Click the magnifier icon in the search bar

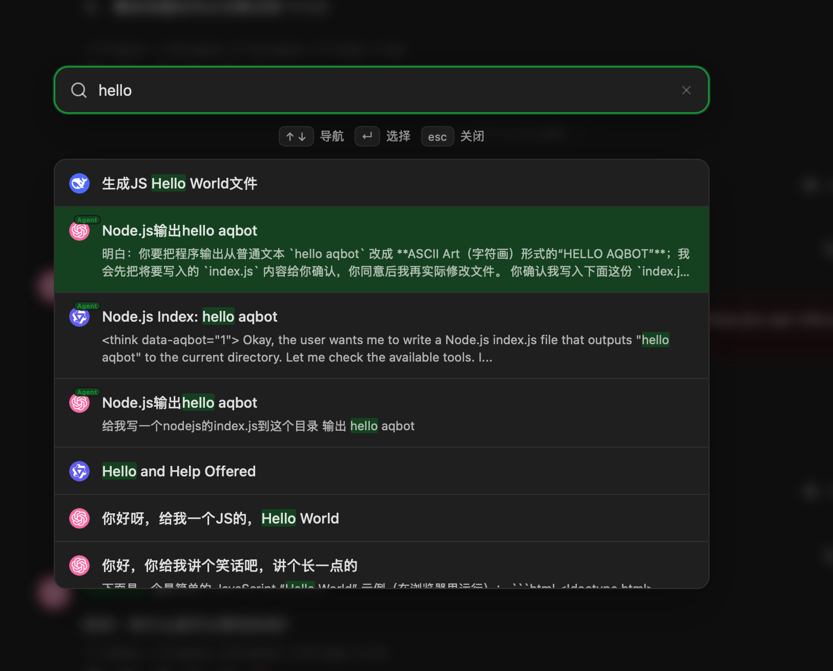(x=79, y=90)
